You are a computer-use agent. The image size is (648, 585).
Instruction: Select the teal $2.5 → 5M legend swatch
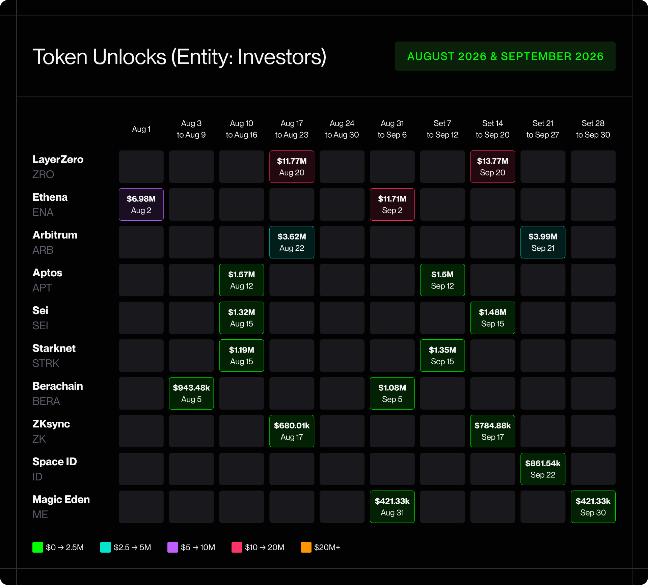106,547
